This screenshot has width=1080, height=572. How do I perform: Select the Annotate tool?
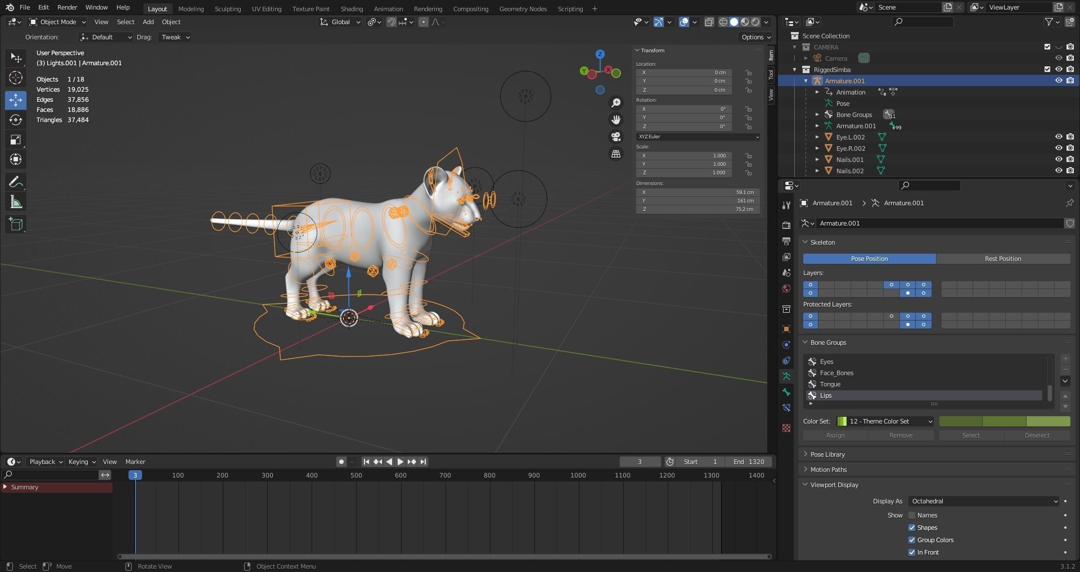16,182
